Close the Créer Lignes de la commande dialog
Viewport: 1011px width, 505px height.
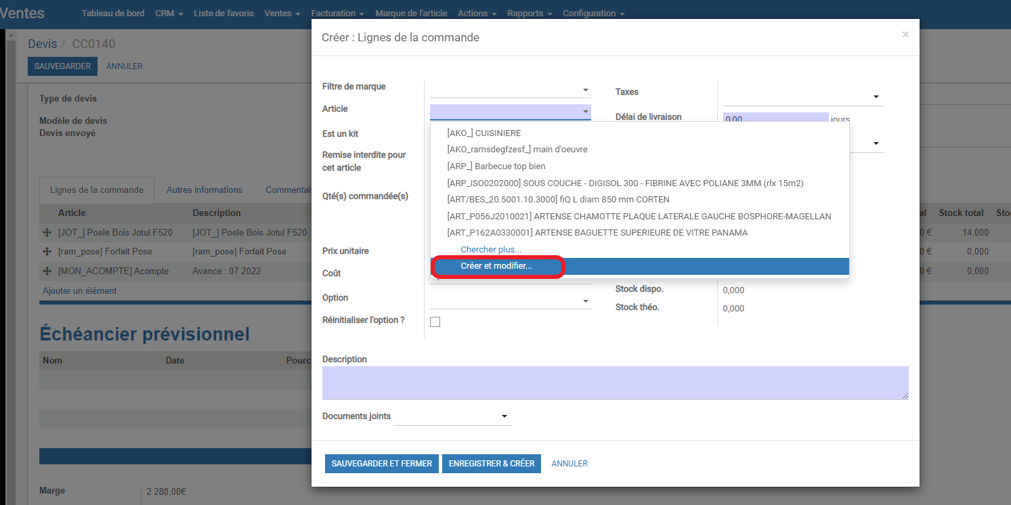905,35
